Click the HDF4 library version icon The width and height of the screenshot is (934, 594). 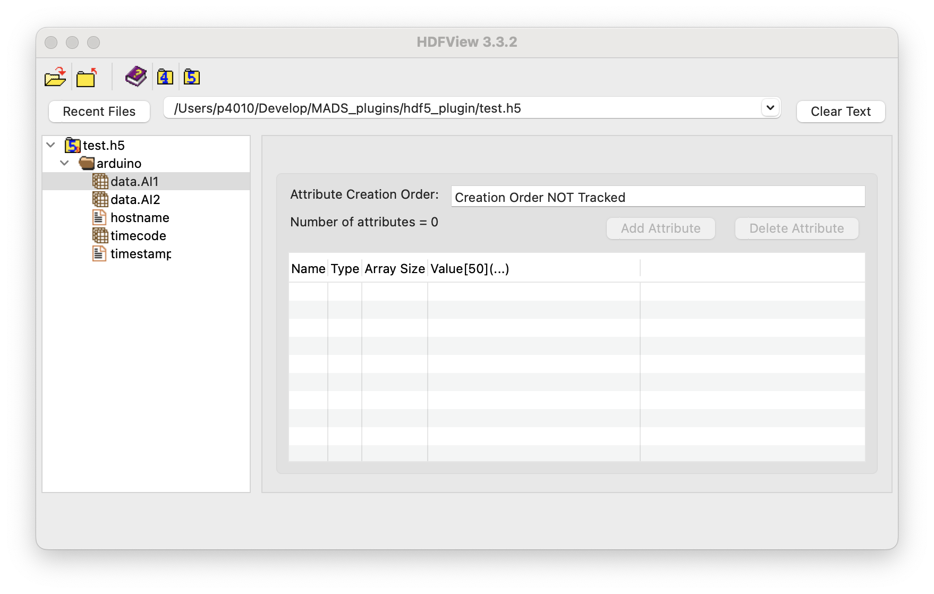point(165,78)
